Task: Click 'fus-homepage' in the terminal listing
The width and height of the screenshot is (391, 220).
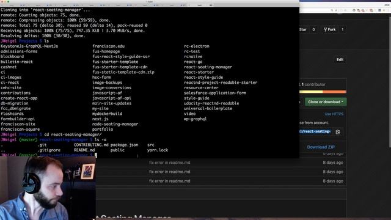Action: coord(106,51)
